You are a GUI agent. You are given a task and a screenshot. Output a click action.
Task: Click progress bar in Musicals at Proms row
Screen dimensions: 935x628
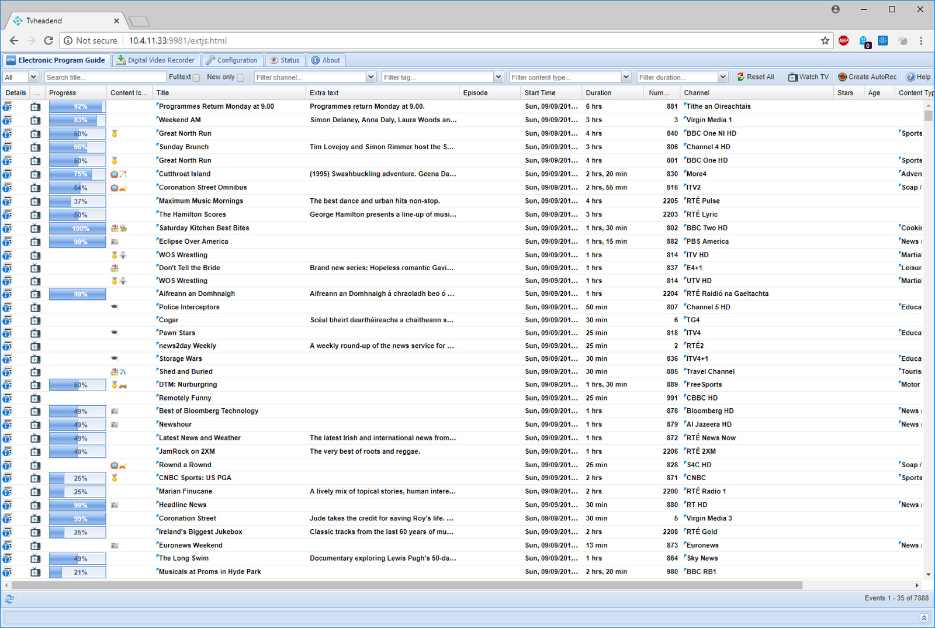(77, 572)
